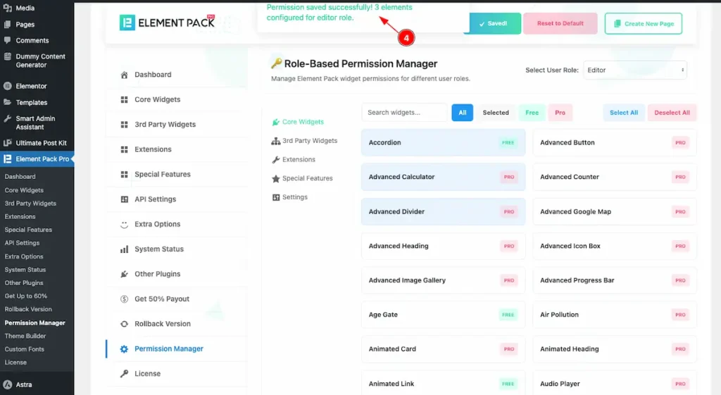This screenshot has width=721, height=395.
Task: Expand the Elementor menu in WordPress sidebar
Action: (x=31, y=86)
